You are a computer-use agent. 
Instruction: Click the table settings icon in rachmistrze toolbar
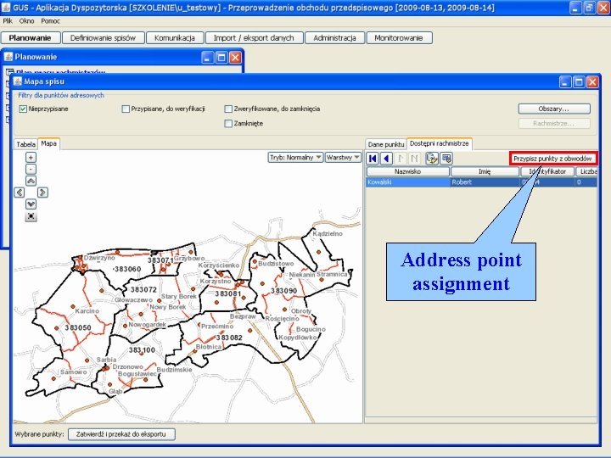click(x=446, y=159)
